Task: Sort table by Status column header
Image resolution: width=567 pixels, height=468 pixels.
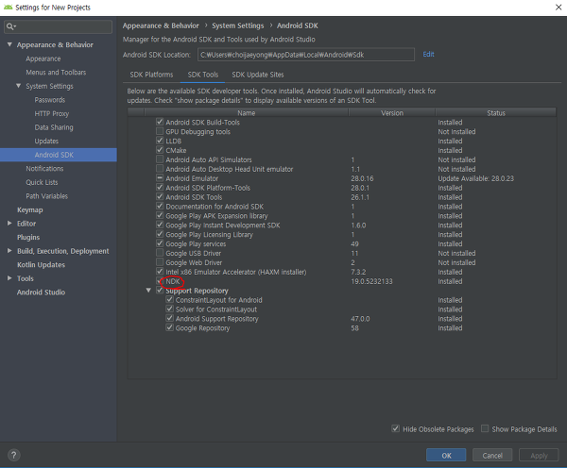Action: tap(496, 112)
